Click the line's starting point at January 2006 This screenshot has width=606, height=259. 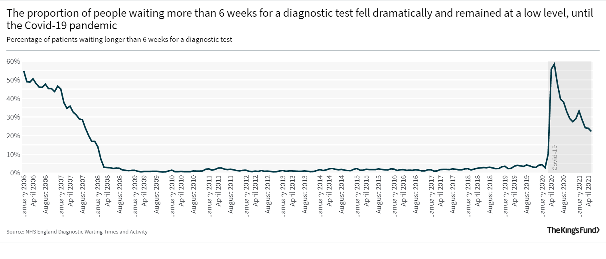coord(24,71)
